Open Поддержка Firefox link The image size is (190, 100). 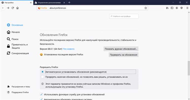[18, 92]
